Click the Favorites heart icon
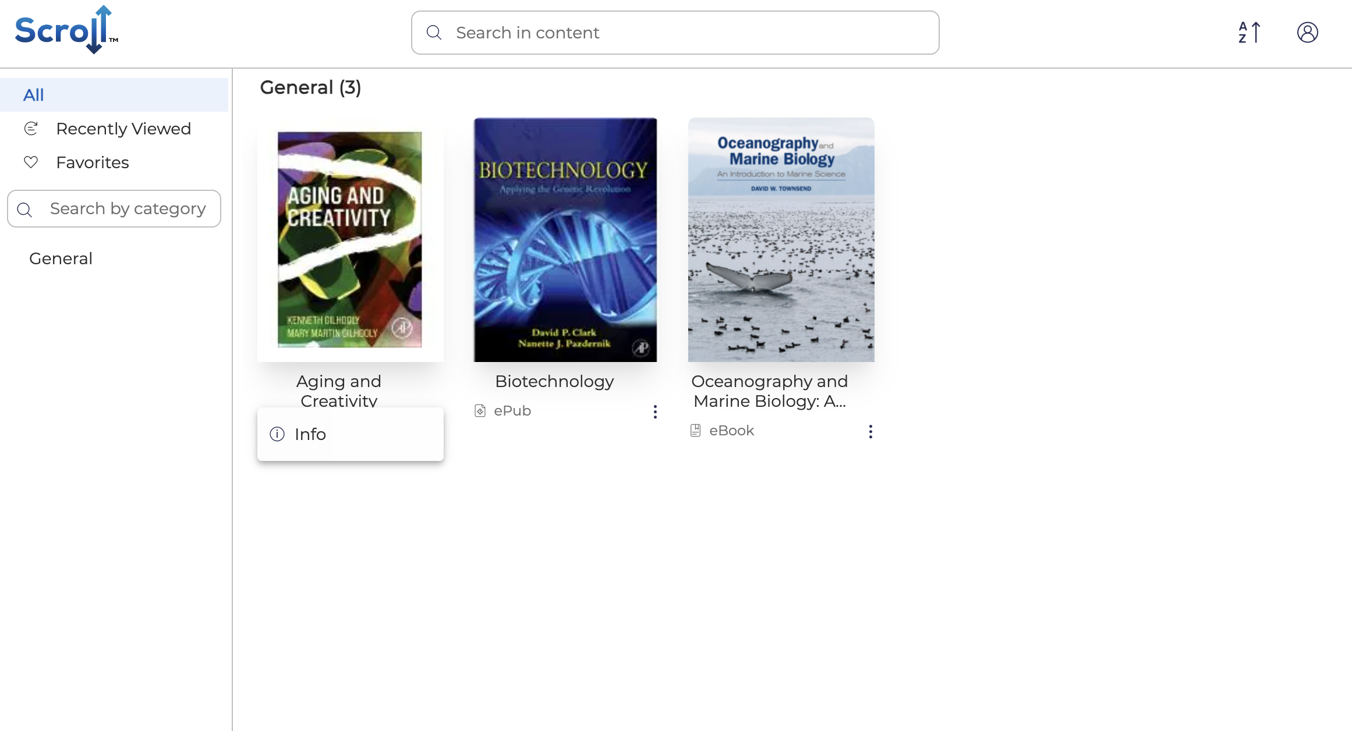The height and width of the screenshot is (731, 1352). (x=31, y=162)
